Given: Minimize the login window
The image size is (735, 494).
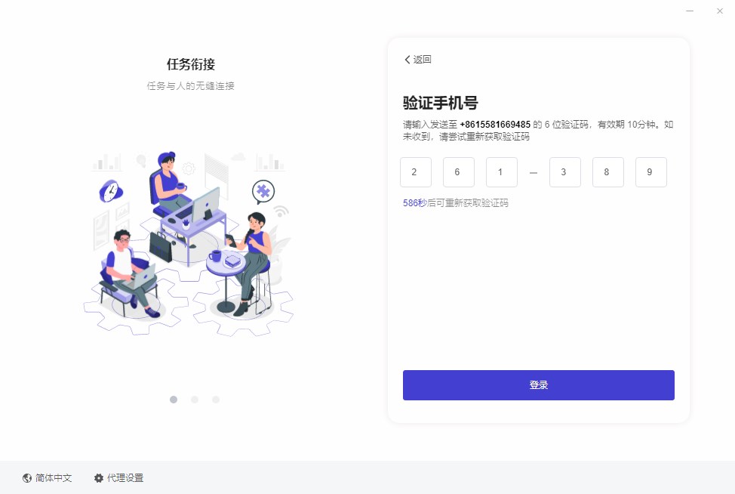Looking at the screenshot, I should point(690,11).
